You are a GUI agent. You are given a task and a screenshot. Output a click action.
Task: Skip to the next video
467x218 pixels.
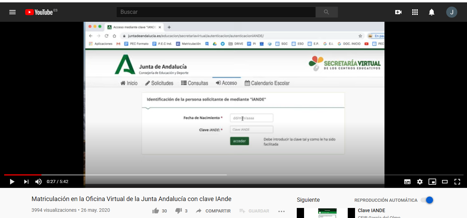pyautogui.click(x=26, y=181)
